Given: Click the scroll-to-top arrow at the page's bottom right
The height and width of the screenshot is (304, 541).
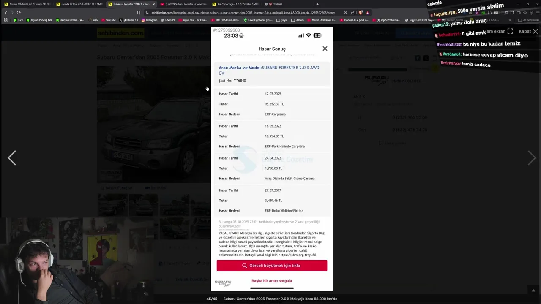Looking at the screenshot, I should [x=533, y=290].
